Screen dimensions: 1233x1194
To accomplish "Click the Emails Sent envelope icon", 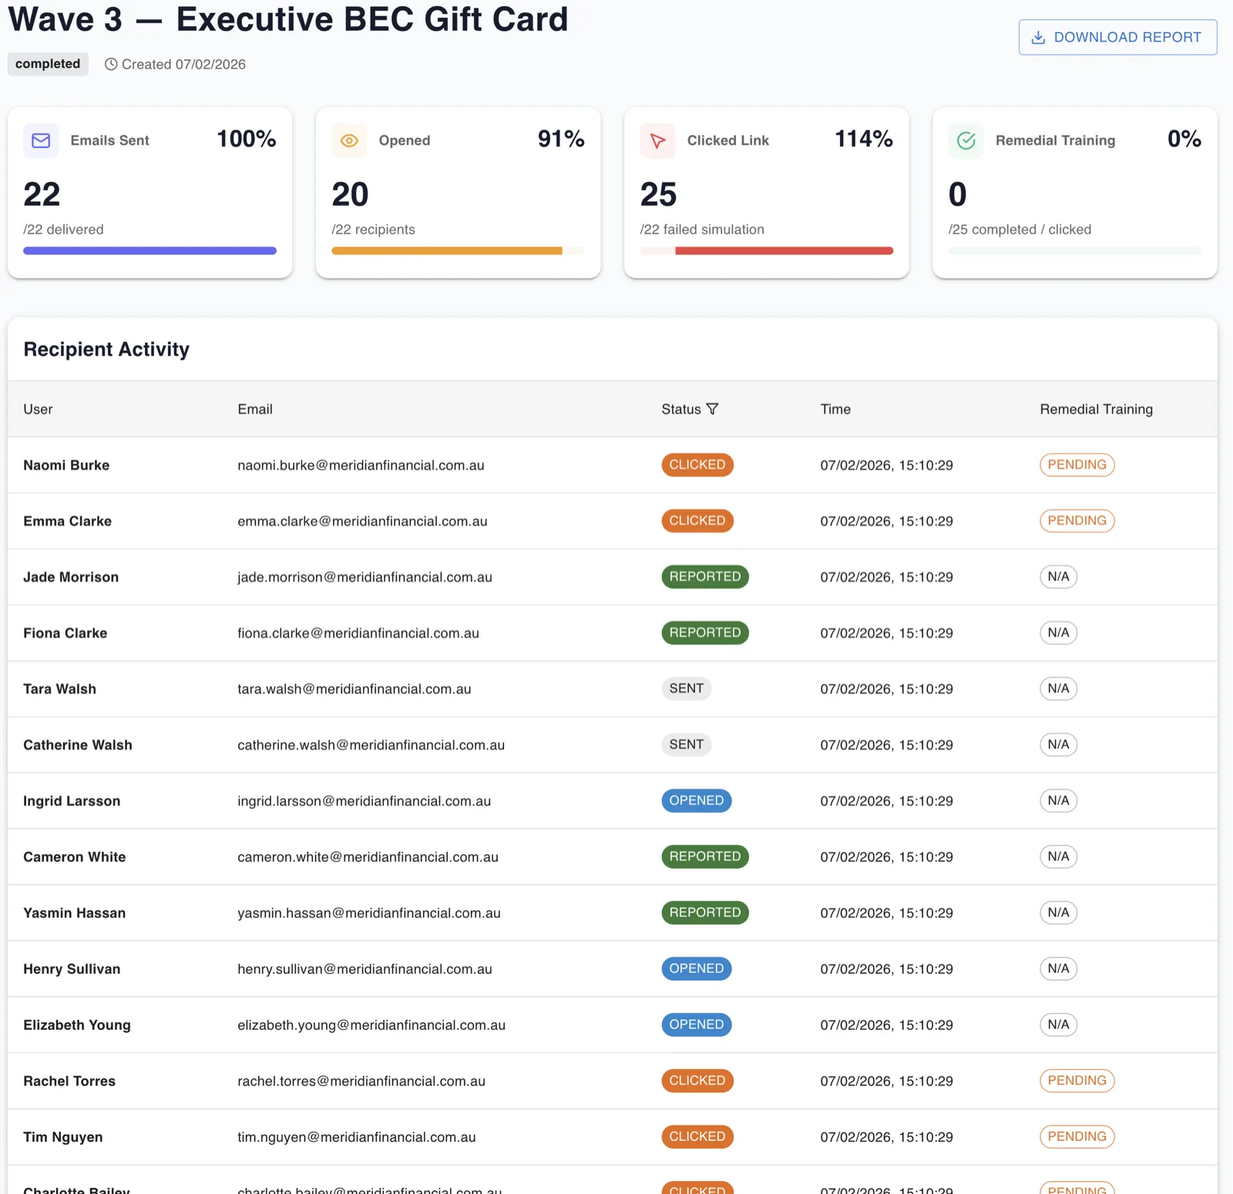I will 41,140.
